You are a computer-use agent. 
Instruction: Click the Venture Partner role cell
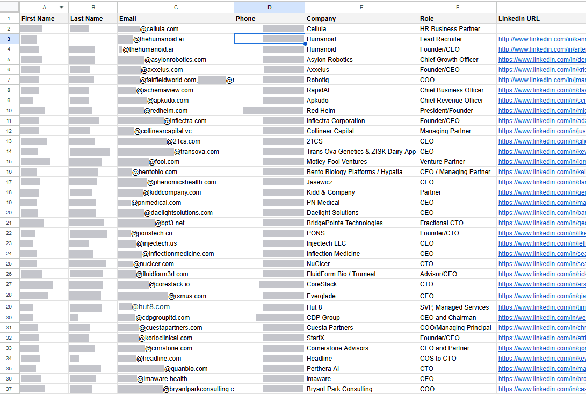click(x=458, y=162)
